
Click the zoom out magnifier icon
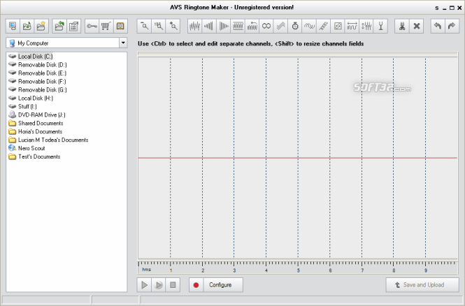click(x=144, y=26)
